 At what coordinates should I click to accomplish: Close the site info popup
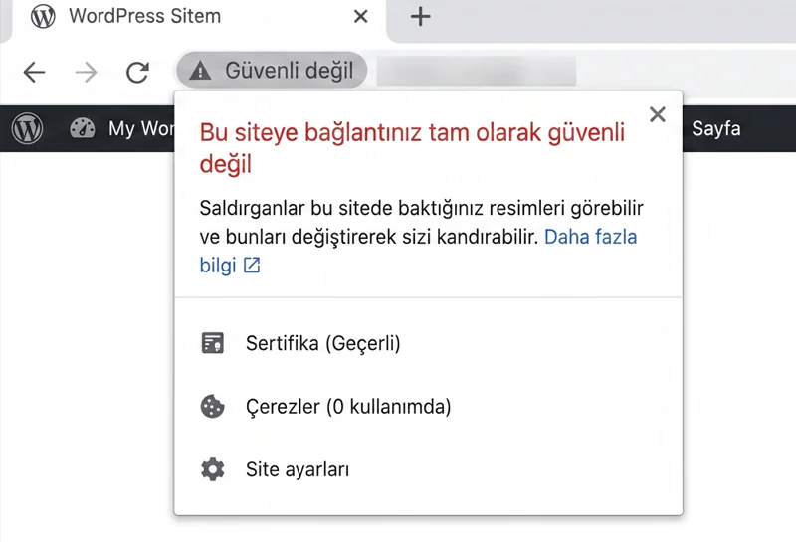pyautogui.click(x=658, y=114)
